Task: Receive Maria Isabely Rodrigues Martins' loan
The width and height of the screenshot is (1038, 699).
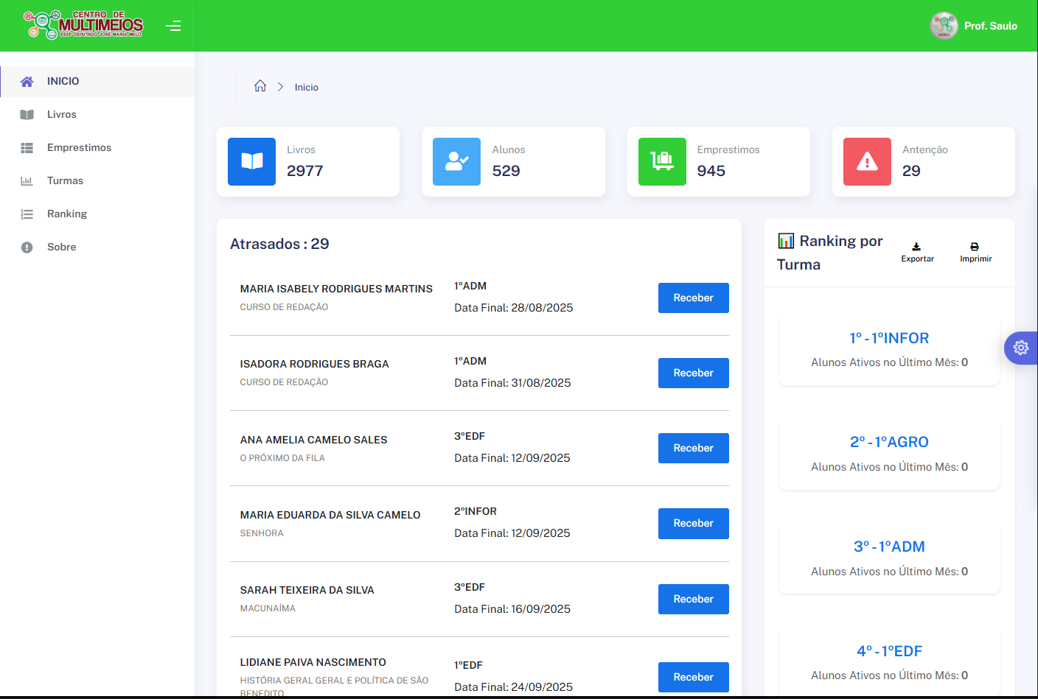Action: pyautogui.click(x=693, y=298)
